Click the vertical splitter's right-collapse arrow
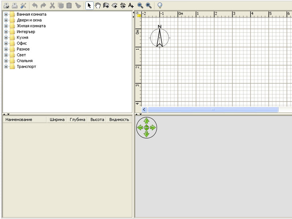This screenshot has height=219, width=292. click(133, 17)
